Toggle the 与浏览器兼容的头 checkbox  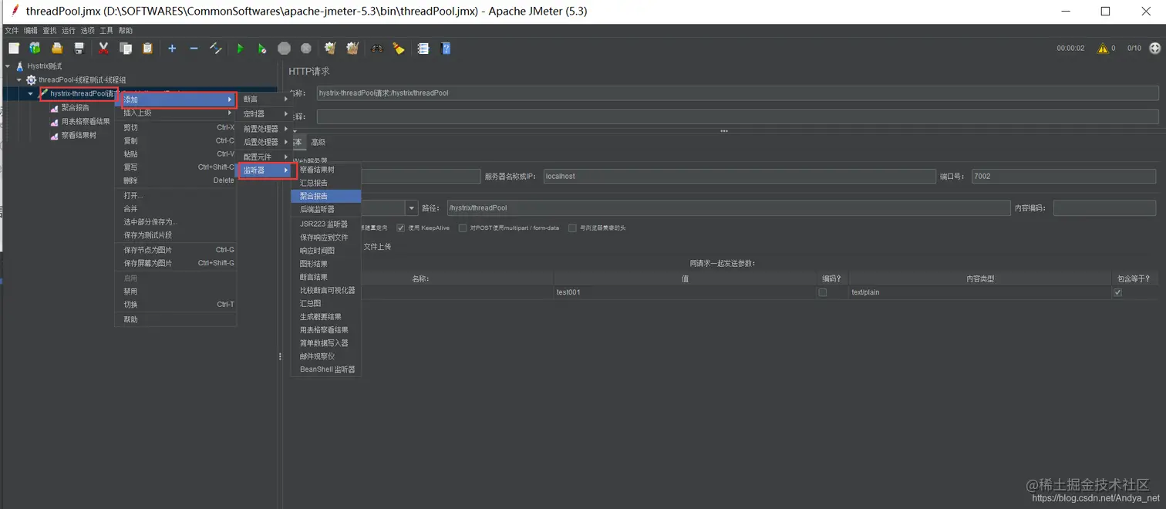tap(572, 228)
